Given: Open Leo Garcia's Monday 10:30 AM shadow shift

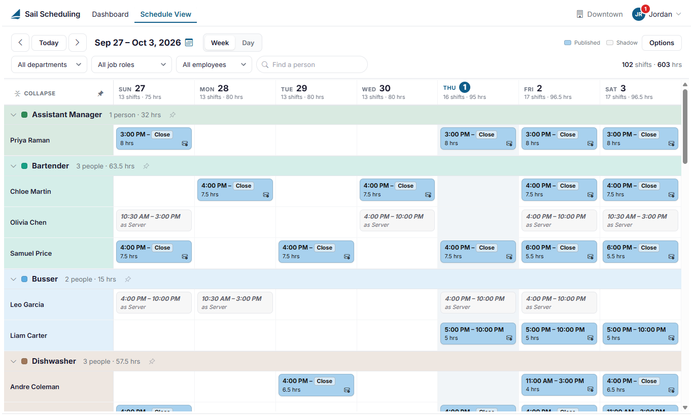Looking at the screenshot, I should pyautogui.click(x=235, y=302).
